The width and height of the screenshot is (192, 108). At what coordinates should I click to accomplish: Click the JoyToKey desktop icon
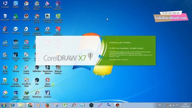pyautogui.click(x=5, y=56)
